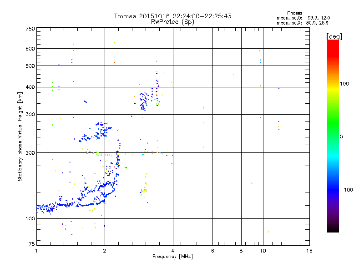The width and height of the screenshot is (364, 273).
Task: Click the plot title 'Tromsø 20151016 22:24:00-22:25:43'
Action: [x=172, y=16]
